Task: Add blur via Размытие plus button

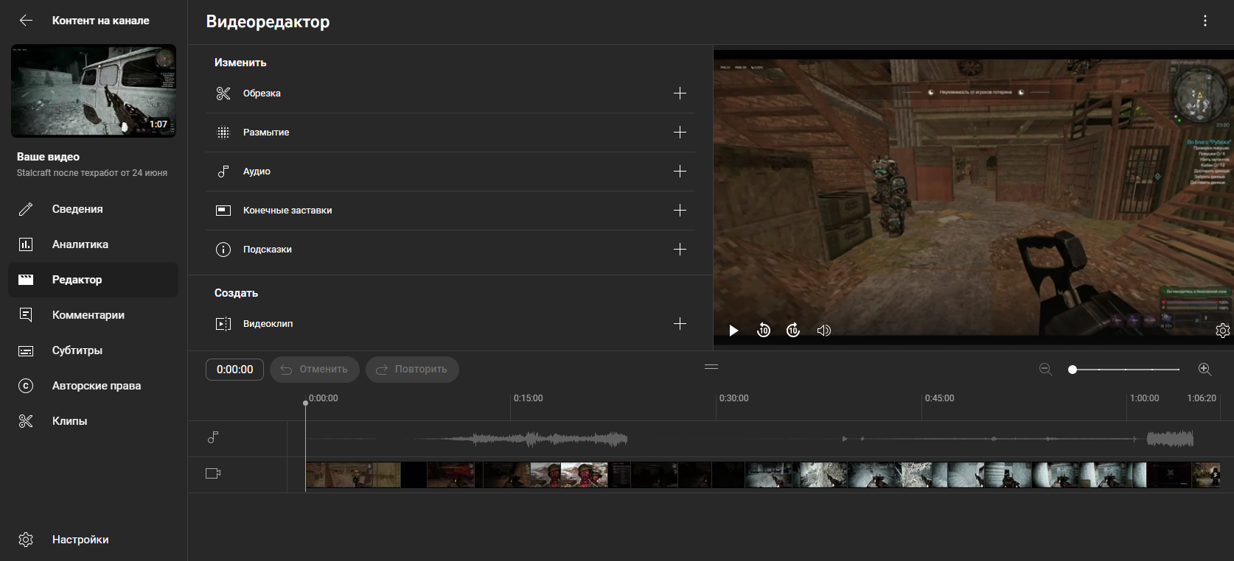Action: click(680, 133)
